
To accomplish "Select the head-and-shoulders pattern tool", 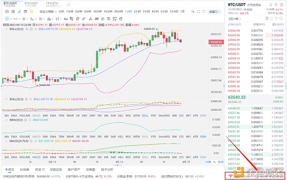I will click(49, 19).
